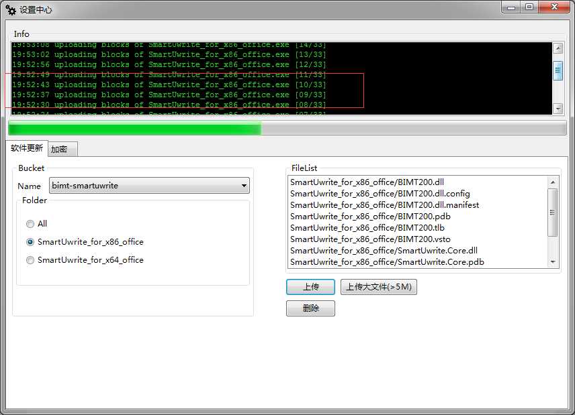
Task: Click the upload progress bar
Action: pos(287,129)
